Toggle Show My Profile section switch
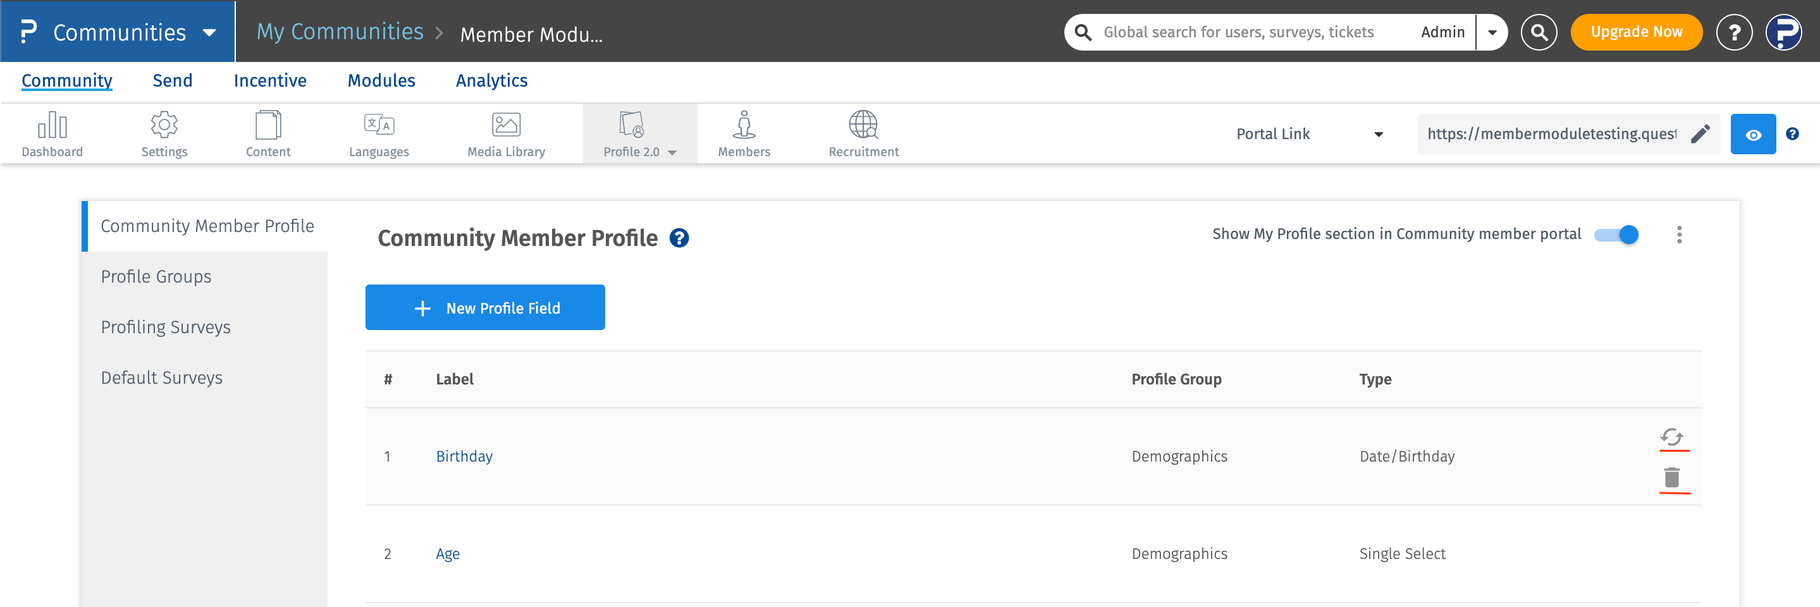This screenshot has width=1820, height=607. [1616, 235]
